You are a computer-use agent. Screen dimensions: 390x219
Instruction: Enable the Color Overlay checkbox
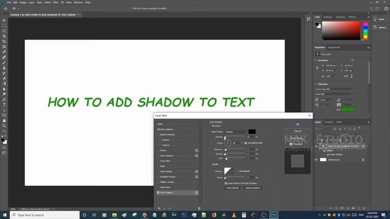coord(158,172)
